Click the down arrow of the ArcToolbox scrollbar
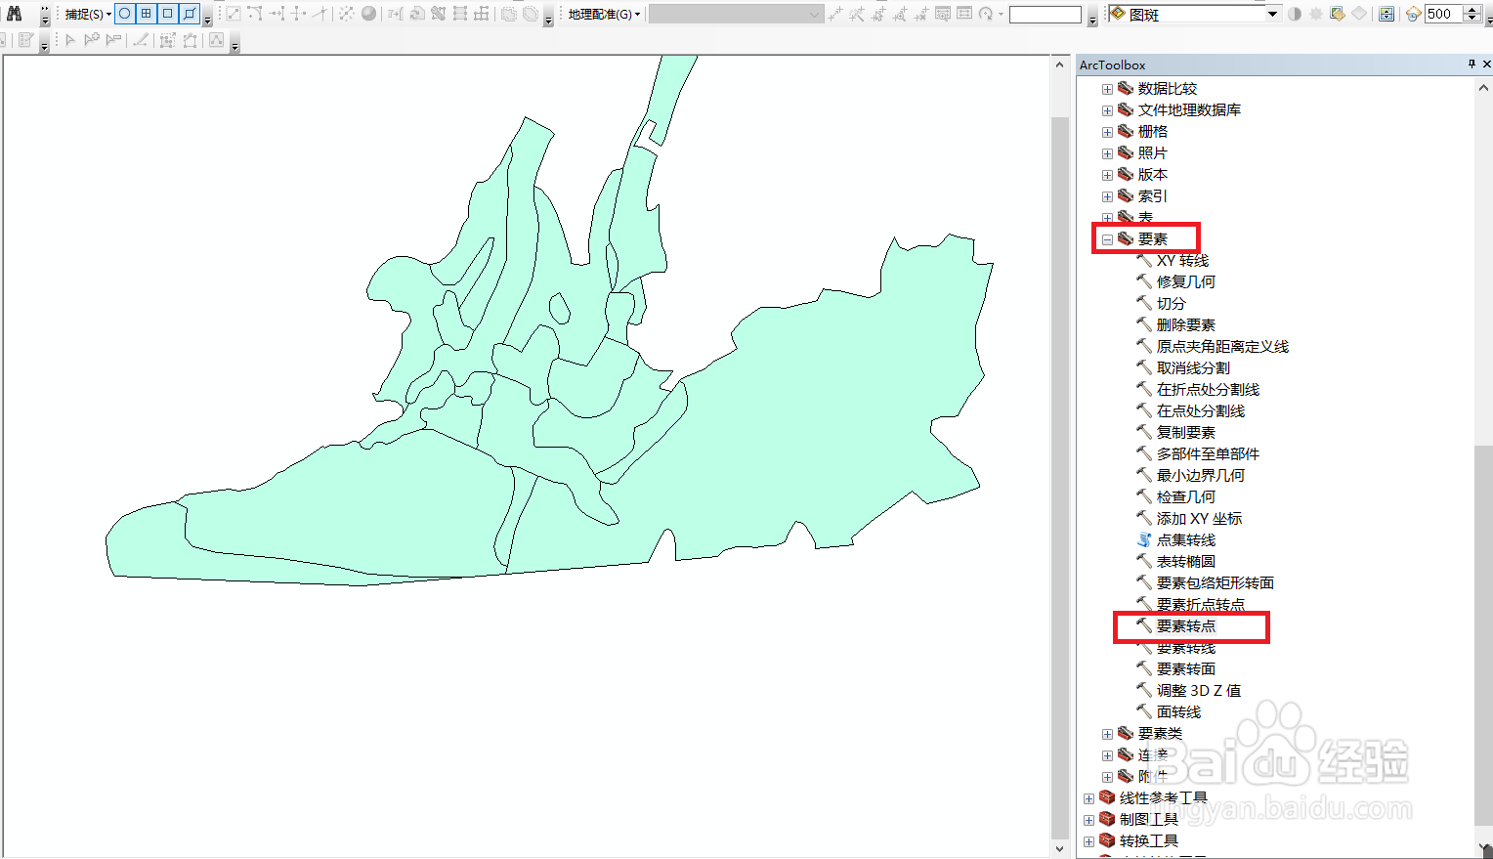 [x=1482, y=849]
